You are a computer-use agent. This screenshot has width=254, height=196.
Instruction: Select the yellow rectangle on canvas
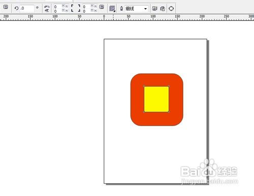[x=156, y=99]
